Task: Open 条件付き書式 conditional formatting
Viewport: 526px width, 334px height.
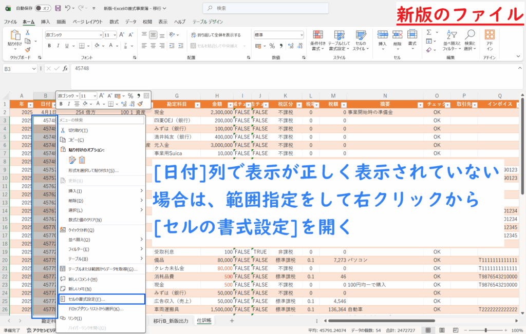Action: click(318, 38)
